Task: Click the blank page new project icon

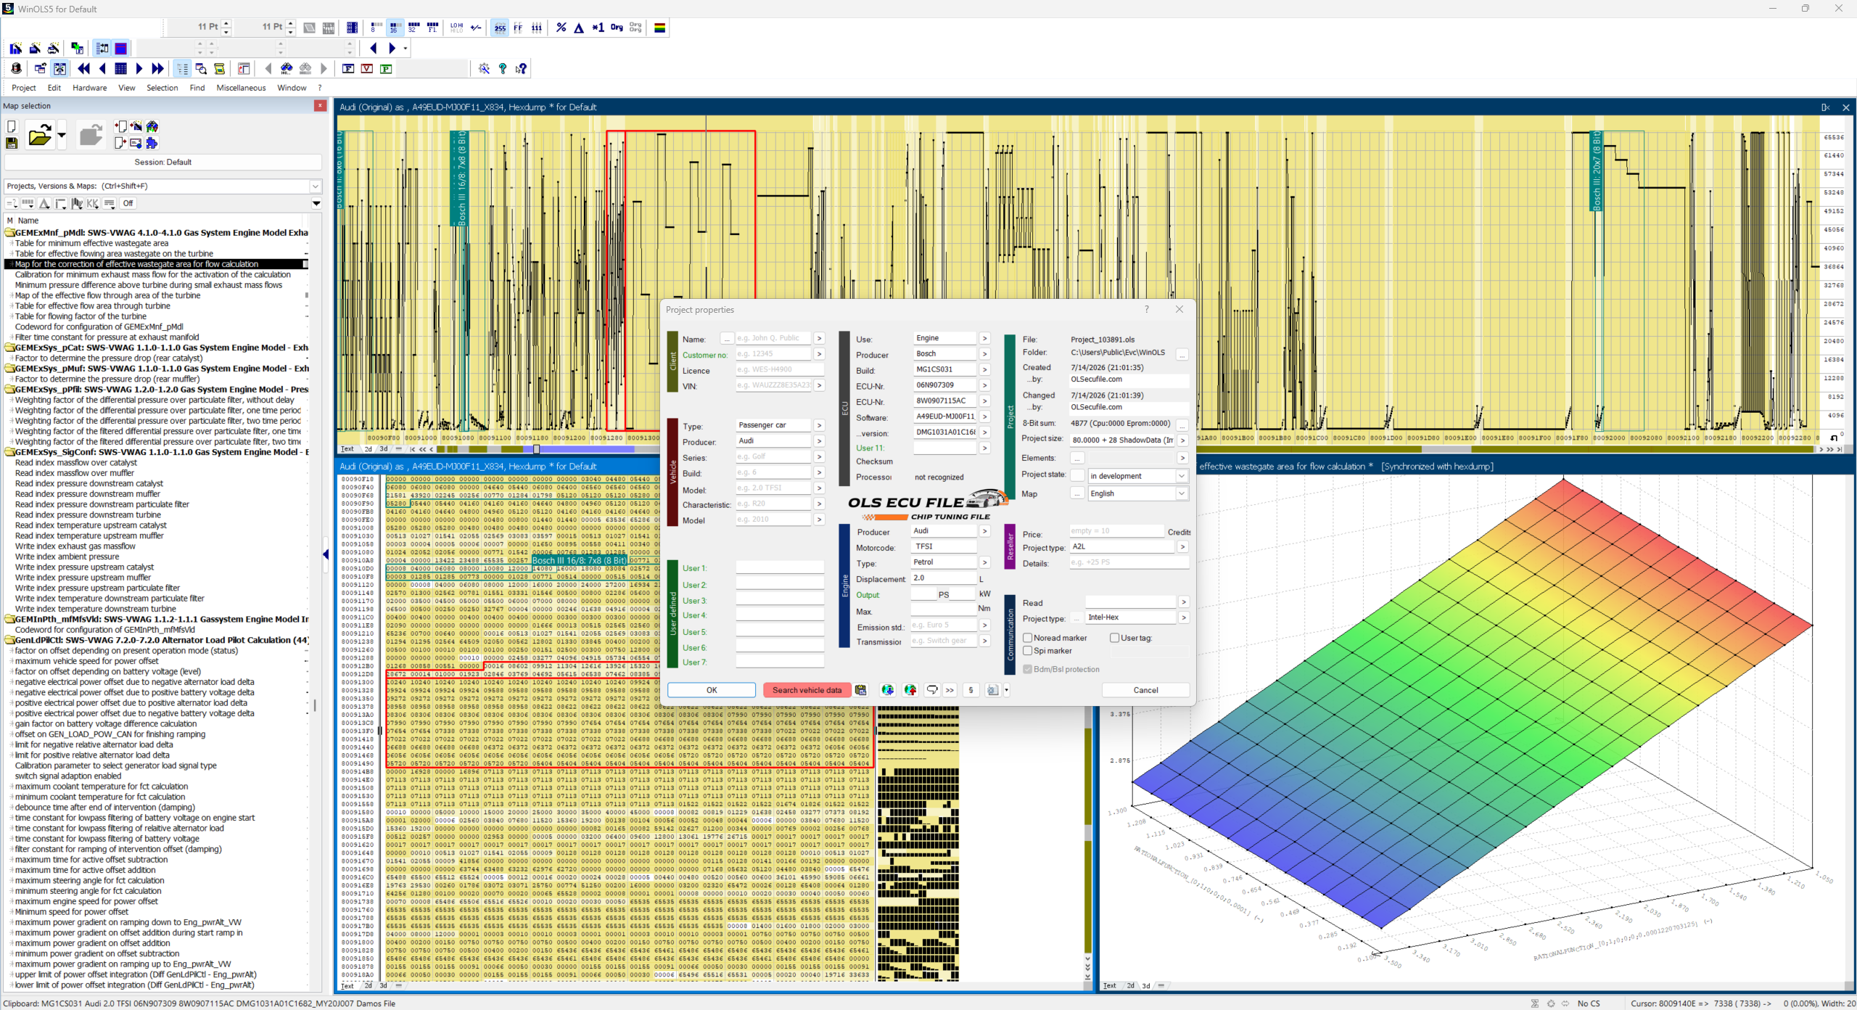Action: coord(12,126)
